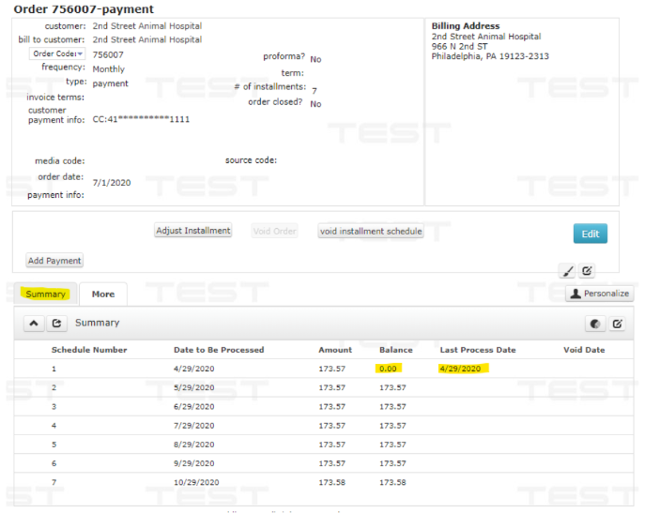Click the Schedule Number column header
Screen dimensions: 660x513
[88, 350]
